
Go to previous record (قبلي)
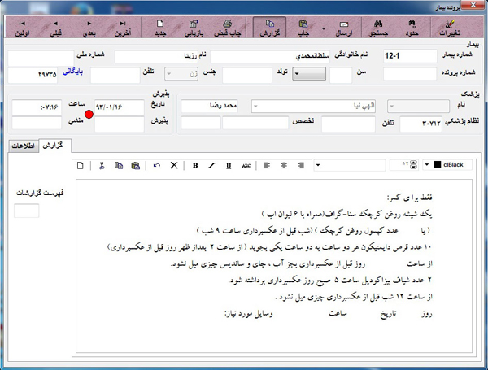point(55,28)
